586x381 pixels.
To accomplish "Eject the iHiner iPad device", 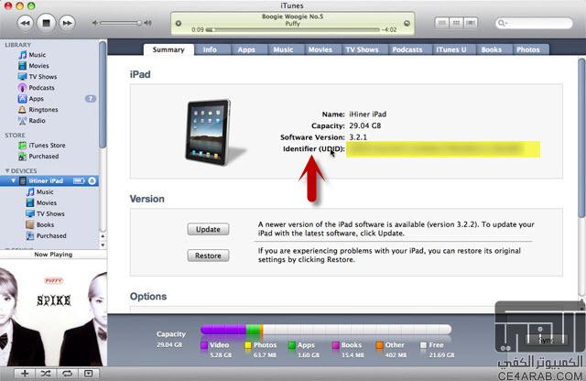I will pyautogui.click(x=92, y=181).
